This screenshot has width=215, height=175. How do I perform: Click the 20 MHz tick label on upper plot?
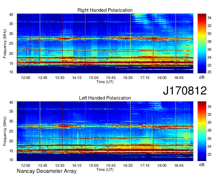[x=11, y=54]
